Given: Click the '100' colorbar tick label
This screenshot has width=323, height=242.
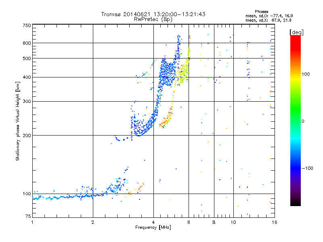Looking at the screenshot, I should click(x=306, y=74).
